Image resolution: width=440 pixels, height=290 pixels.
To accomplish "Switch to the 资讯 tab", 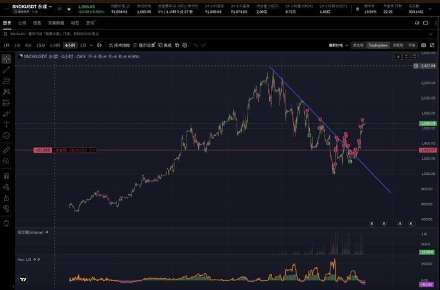I will (90, 23).
